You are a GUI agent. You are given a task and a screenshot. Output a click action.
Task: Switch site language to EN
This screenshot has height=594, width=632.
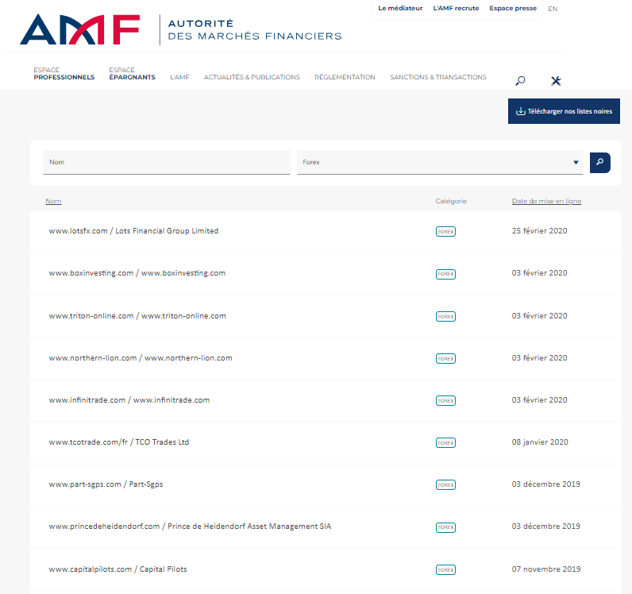tap(553, 9)
